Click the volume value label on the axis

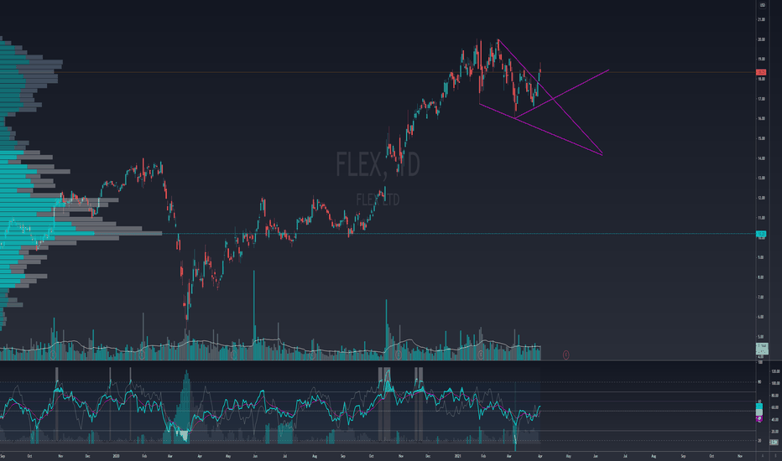tap(762, 348)
